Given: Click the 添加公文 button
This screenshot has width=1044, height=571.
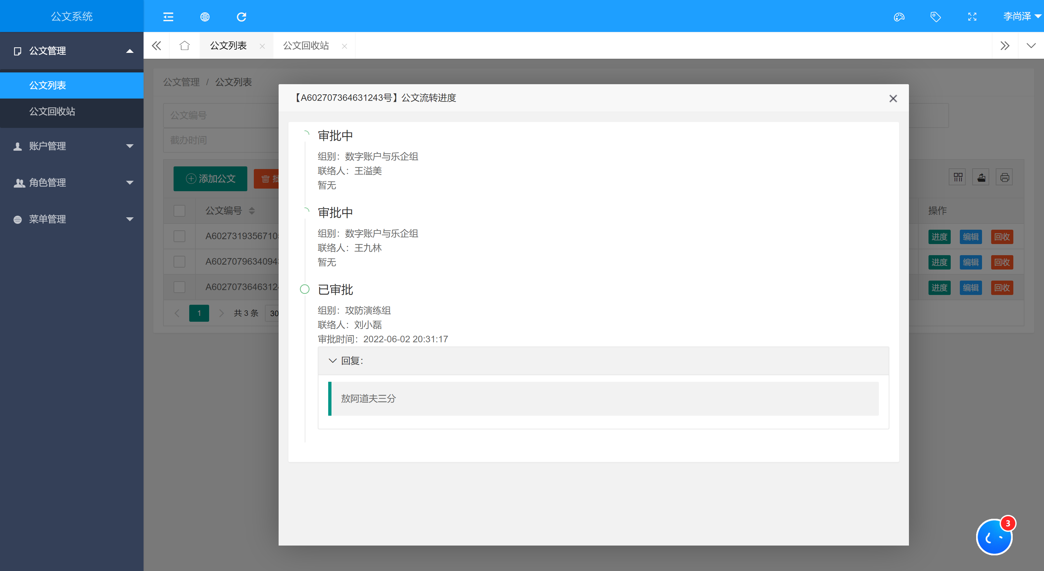Looking at the screenshot, I should coord(210,179).
